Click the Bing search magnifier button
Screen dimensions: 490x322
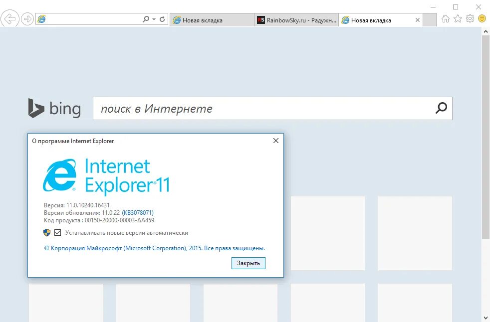441,108
